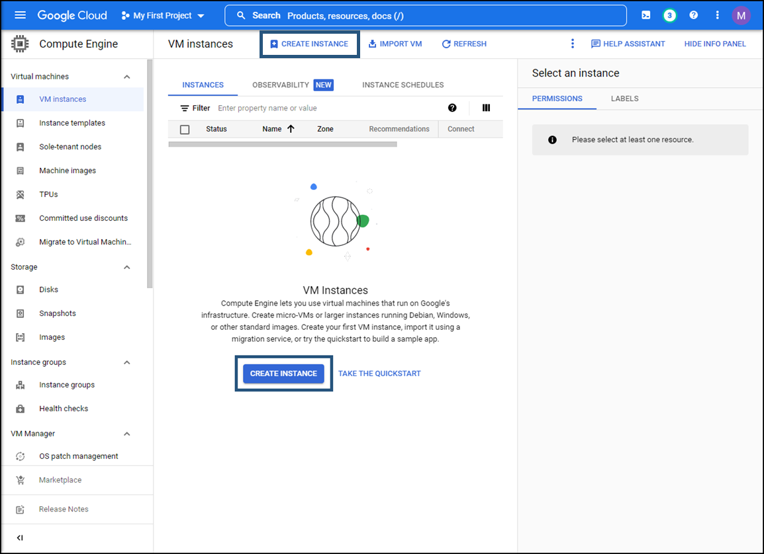The height and width of the screenshot is (554, 764).
Task: Open filter help question mark icon
Action: click(452, 108)
